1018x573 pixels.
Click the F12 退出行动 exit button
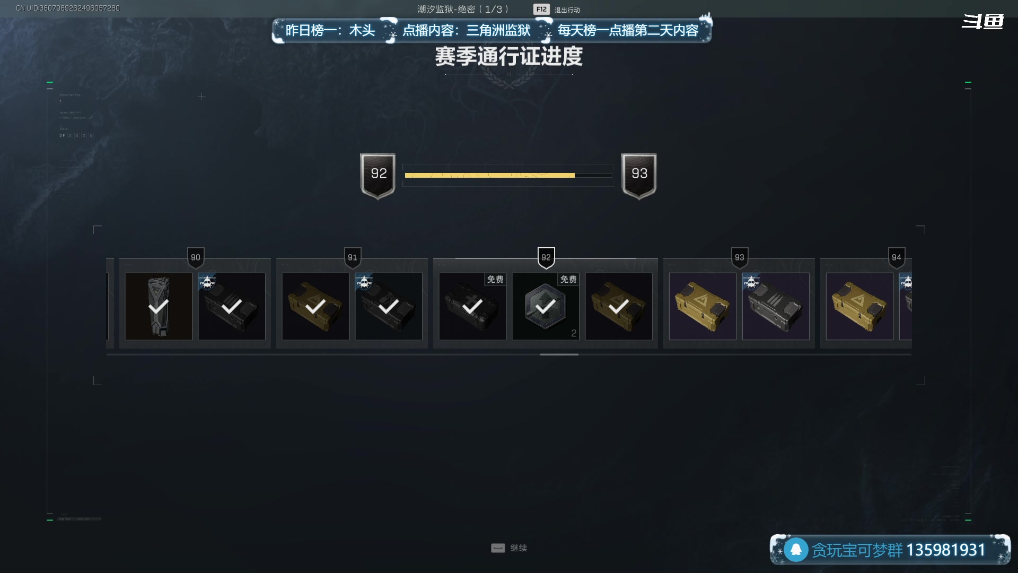[x=557, y=10]
